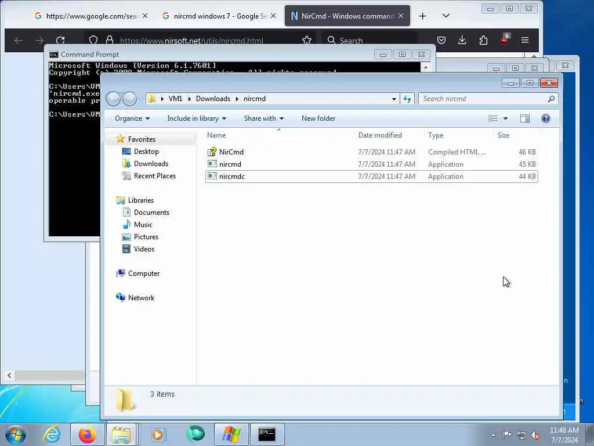Switch to Firefox on taskbar

click(88, 434)
